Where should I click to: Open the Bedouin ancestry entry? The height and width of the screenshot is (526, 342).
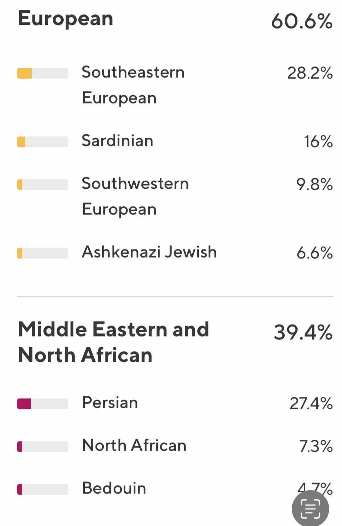coord(175,489)
